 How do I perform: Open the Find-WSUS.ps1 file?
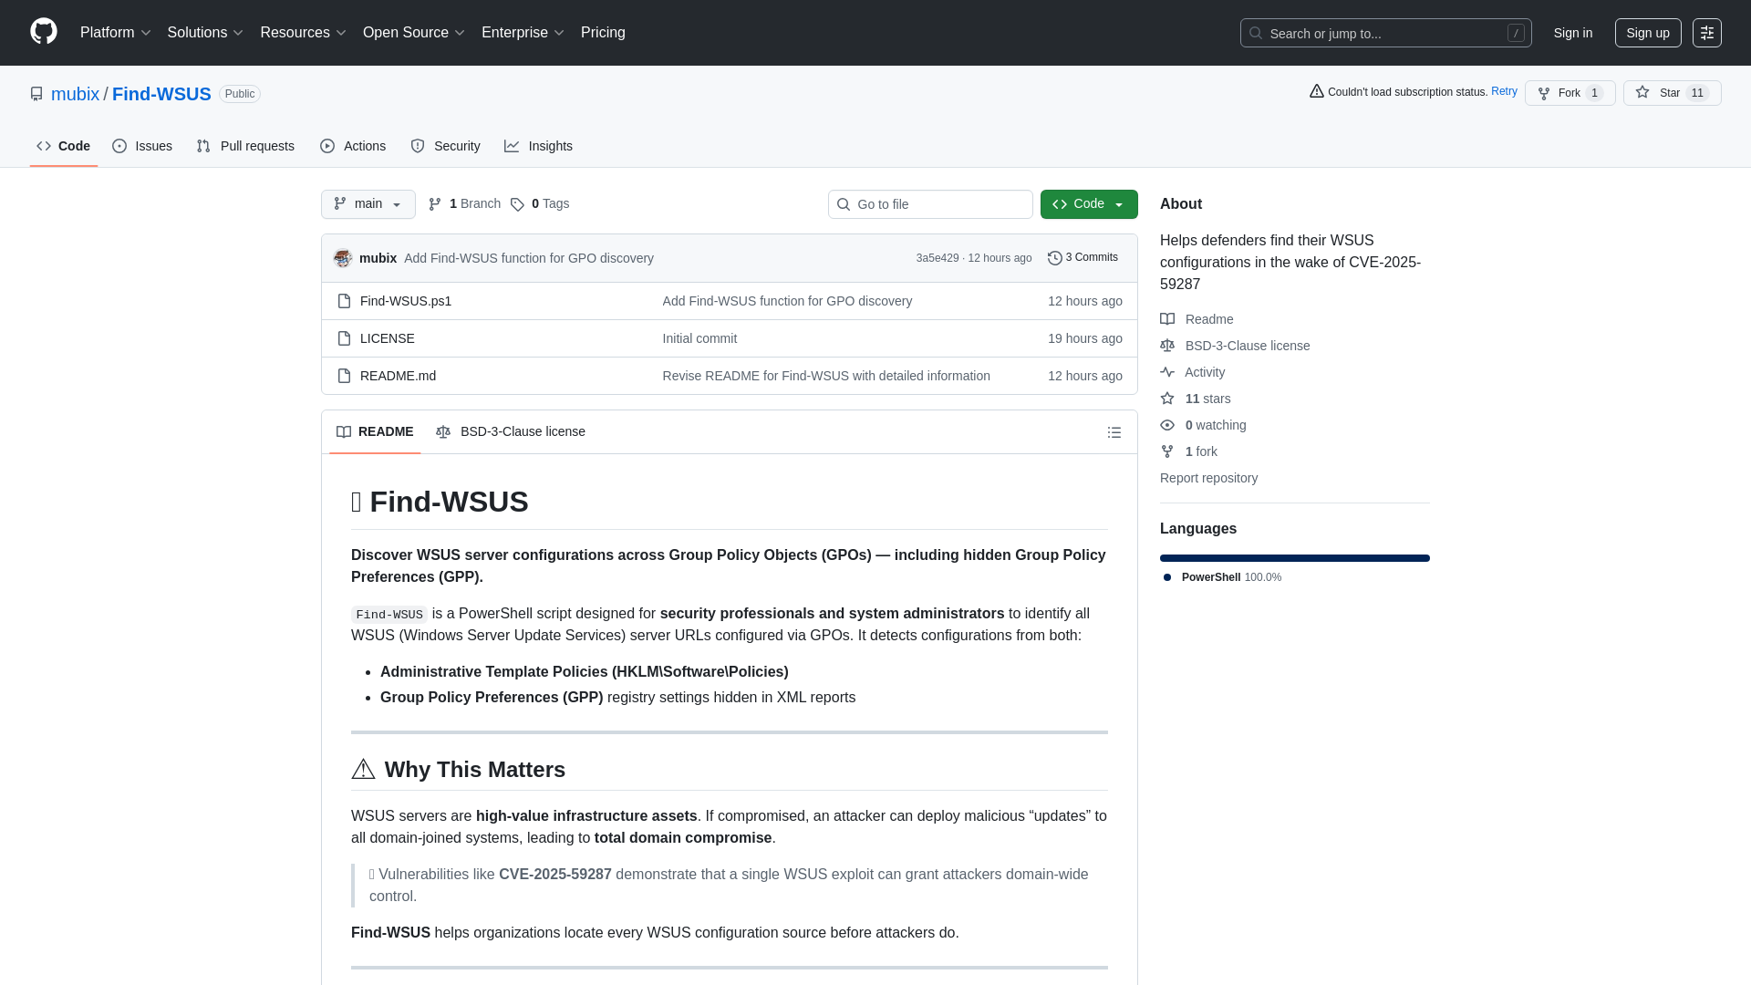click(x=405, y=300)
